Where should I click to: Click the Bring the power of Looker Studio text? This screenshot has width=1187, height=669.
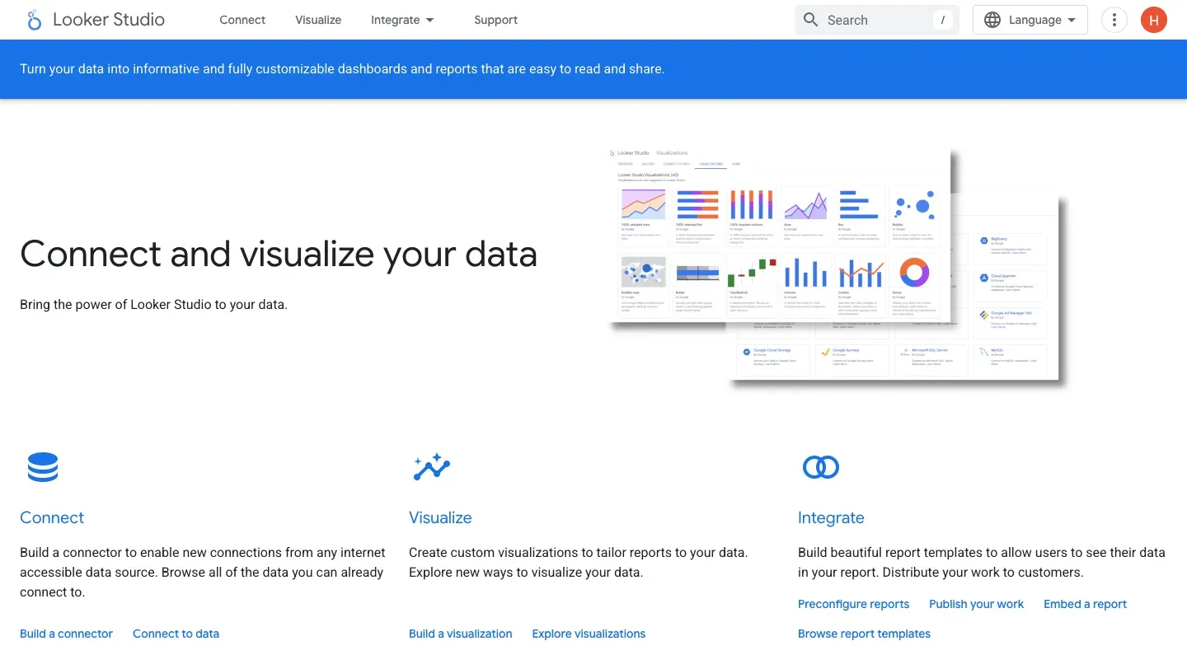point(153,304)
